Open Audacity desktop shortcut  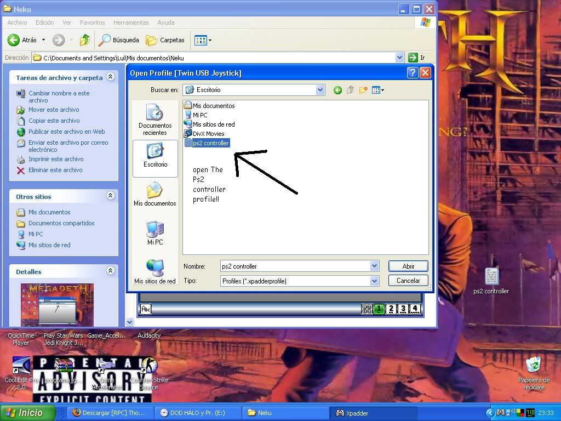(149, 335)
